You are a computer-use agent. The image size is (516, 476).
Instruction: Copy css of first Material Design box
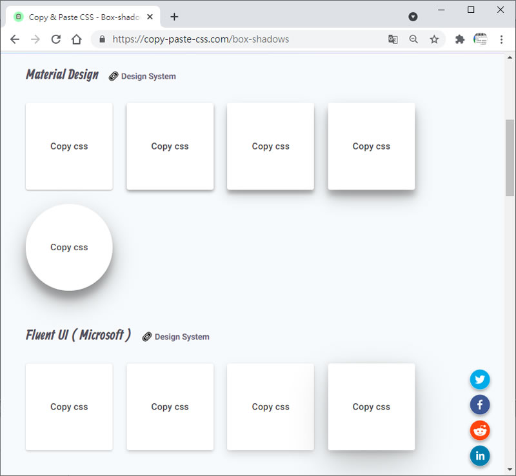click(69, 146)
